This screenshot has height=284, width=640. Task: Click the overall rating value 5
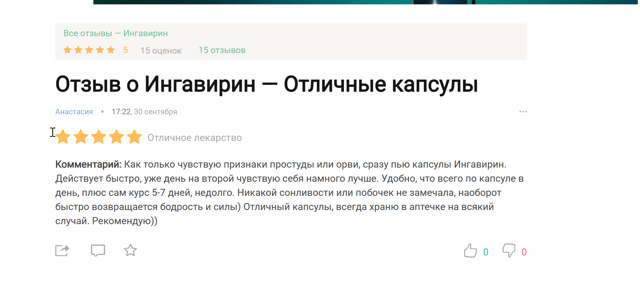[125, 50]
